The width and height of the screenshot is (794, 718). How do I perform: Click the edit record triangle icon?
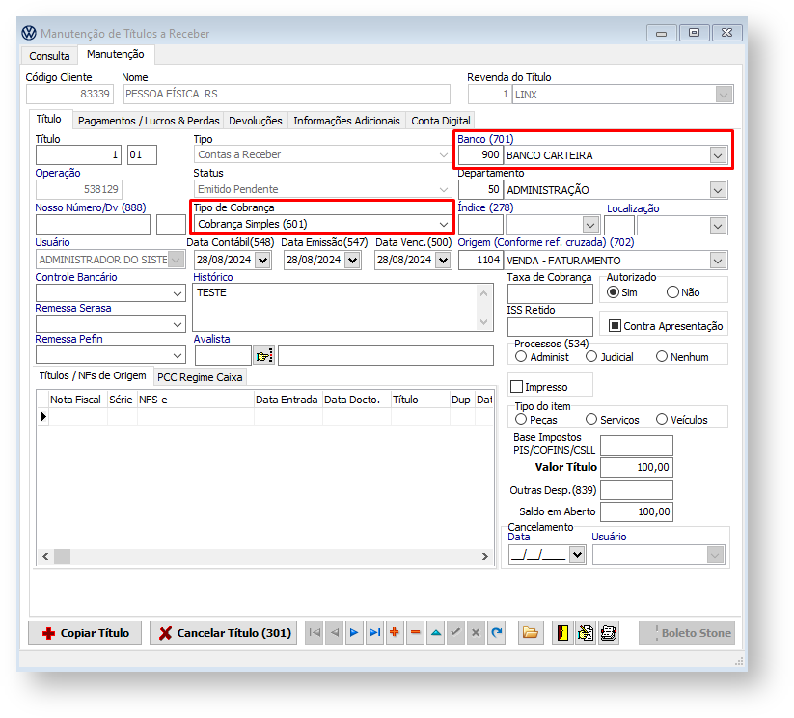(x=435, y=632)
